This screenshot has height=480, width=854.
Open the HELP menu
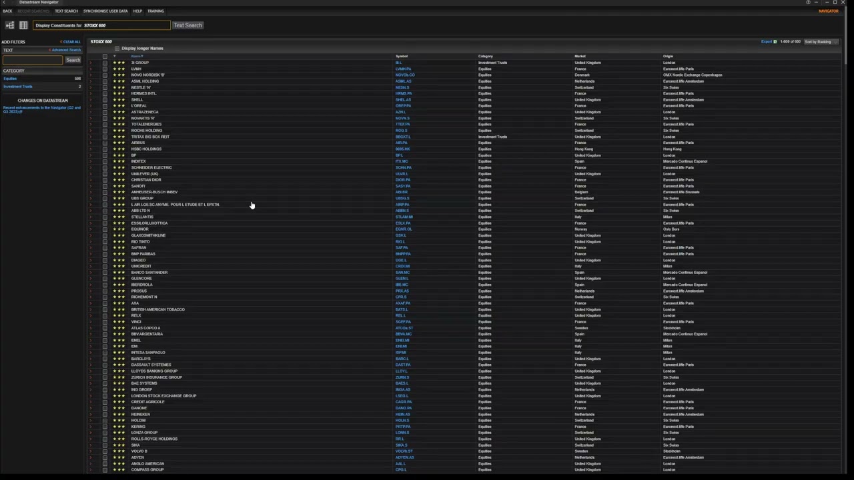tap(137, 11)
